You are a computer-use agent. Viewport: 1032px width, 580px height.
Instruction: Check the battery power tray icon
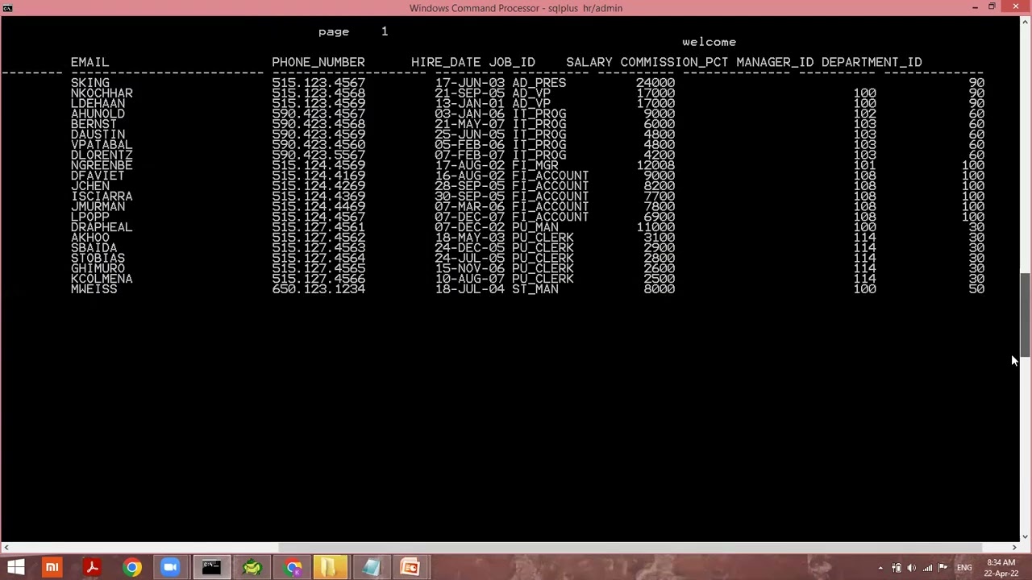tap(897, 568)
